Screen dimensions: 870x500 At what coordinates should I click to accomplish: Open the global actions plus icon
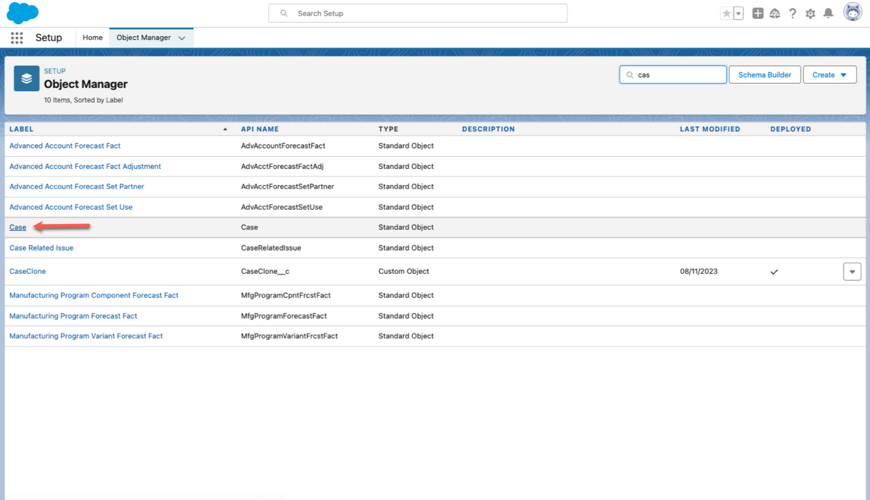[x=758, y=14]
